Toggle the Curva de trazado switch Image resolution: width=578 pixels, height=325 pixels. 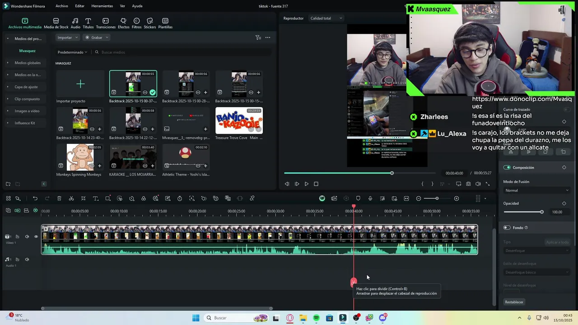[566, 109]
